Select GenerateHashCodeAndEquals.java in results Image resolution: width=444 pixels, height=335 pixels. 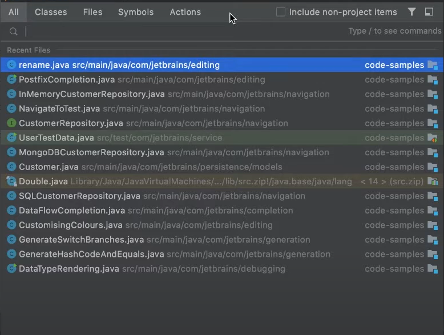[x=91, y=255]
